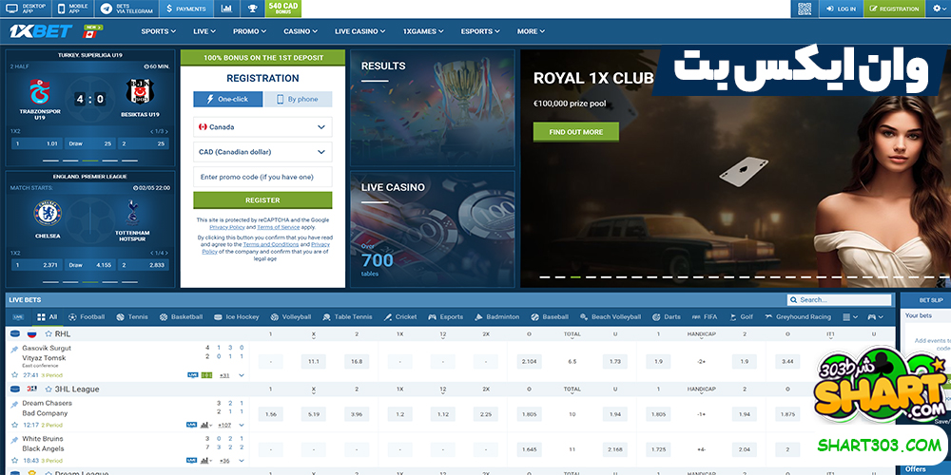Expand the More menu
The image size is (951, 475).
point(531,31)
